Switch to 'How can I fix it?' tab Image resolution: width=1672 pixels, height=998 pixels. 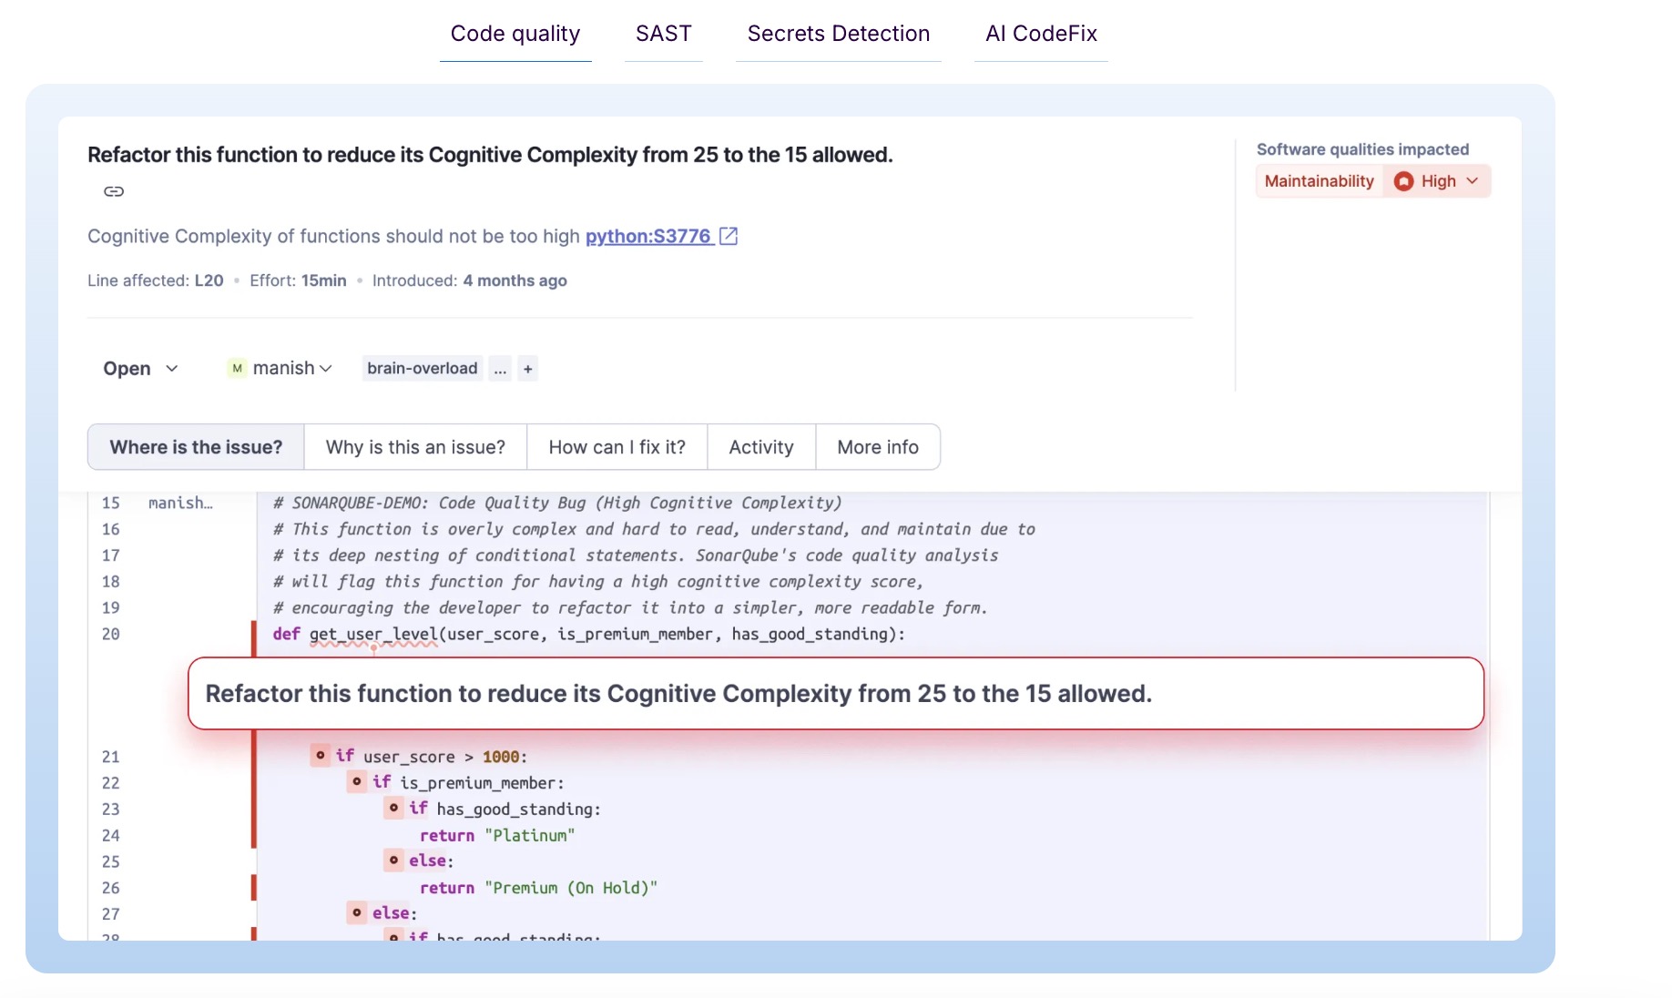click(617, 447)
